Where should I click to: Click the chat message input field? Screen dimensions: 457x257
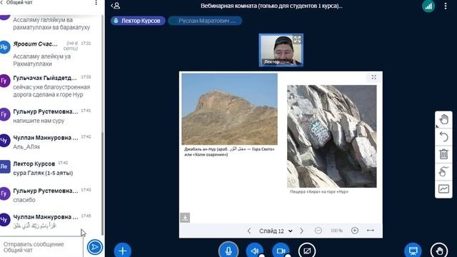(x=41, y=247)
